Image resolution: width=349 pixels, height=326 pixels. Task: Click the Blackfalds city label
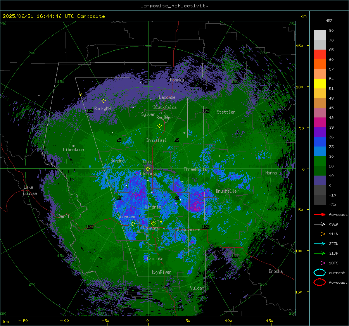point(165,107)
